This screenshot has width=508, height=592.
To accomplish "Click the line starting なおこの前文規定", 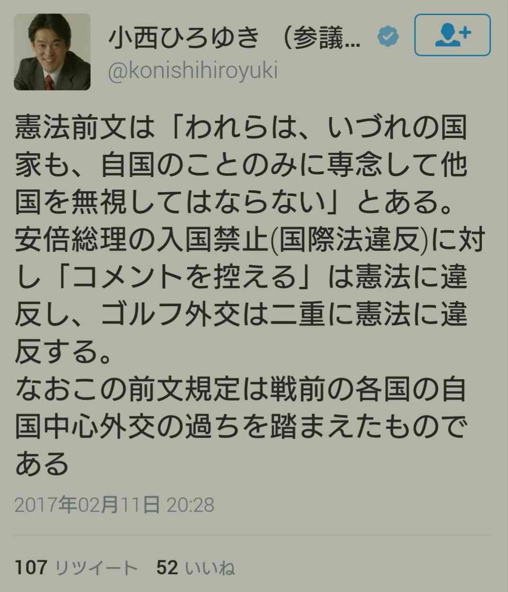I will coord(241,389).
